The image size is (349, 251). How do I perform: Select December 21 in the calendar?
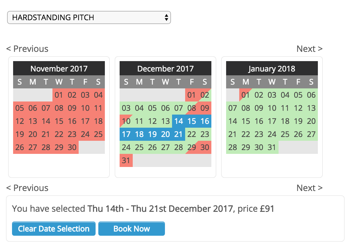179,134
